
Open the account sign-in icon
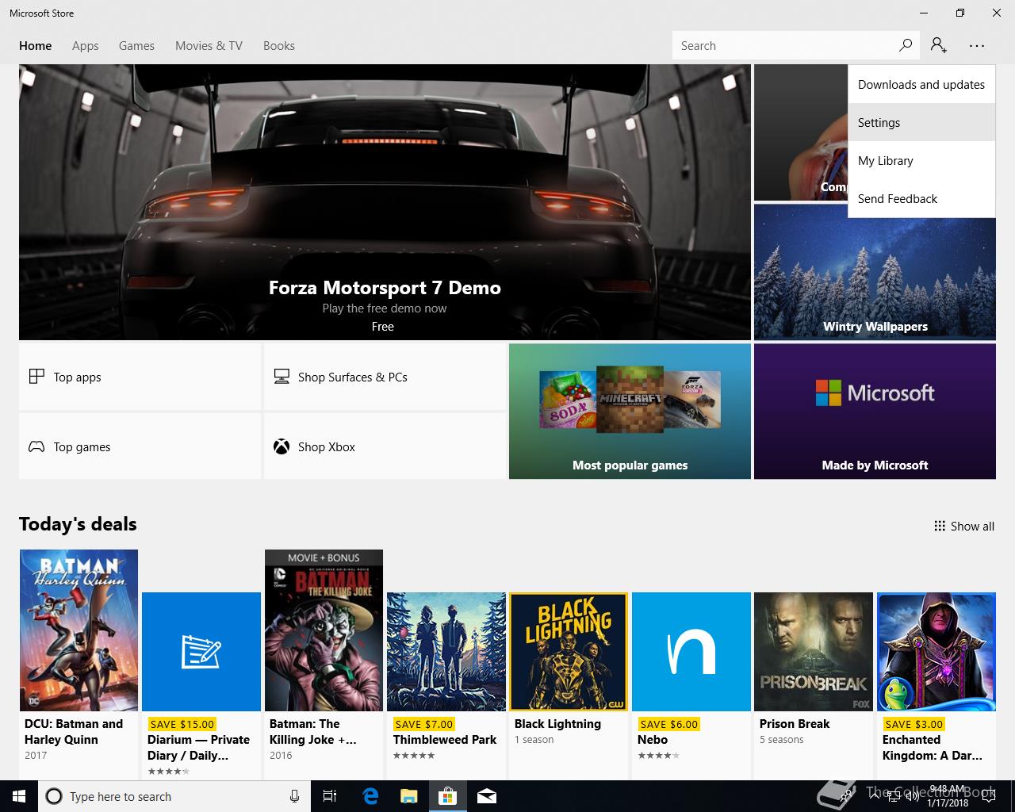pos(939,45)
